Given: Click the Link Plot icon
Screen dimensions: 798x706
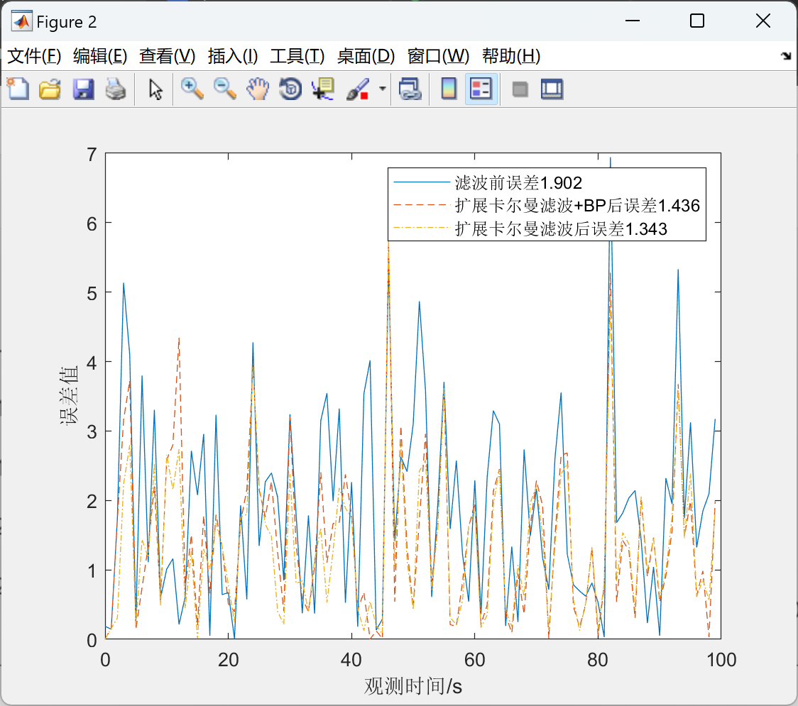Looking at the screenshot, I should point(410,89).
